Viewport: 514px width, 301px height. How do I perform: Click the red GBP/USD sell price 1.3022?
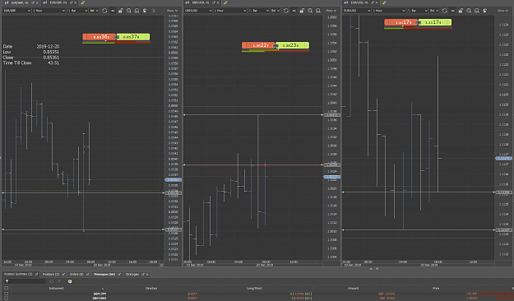tap(258, 45)
